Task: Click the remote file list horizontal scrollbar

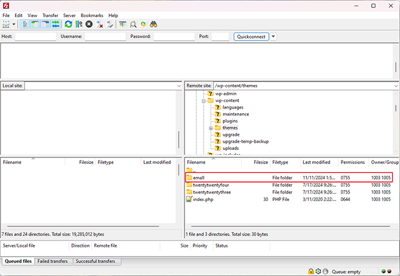Action: point(290,226)
